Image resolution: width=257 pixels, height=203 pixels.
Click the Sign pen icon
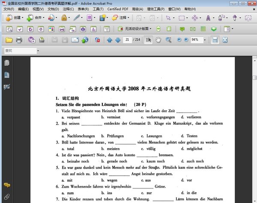tap(77, 18)
